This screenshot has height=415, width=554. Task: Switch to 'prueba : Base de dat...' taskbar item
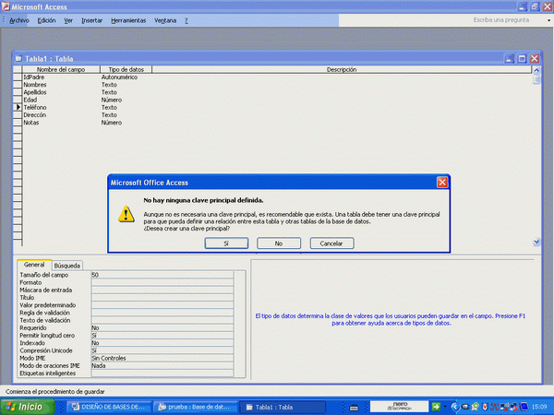[x=196, y=407]
